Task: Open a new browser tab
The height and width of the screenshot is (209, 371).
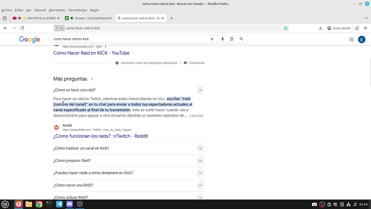Action: point(171,18)
